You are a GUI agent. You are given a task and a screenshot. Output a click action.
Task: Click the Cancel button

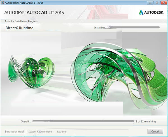[155, 131]
